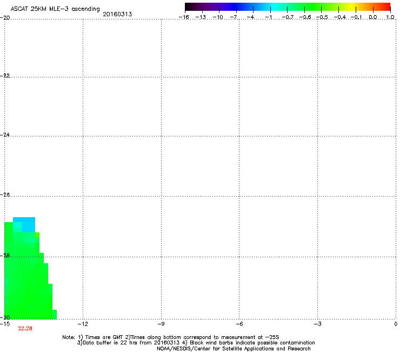Click the colorbar label -7
The width and height of the screenshot is (400, 352).
point(234,17)
